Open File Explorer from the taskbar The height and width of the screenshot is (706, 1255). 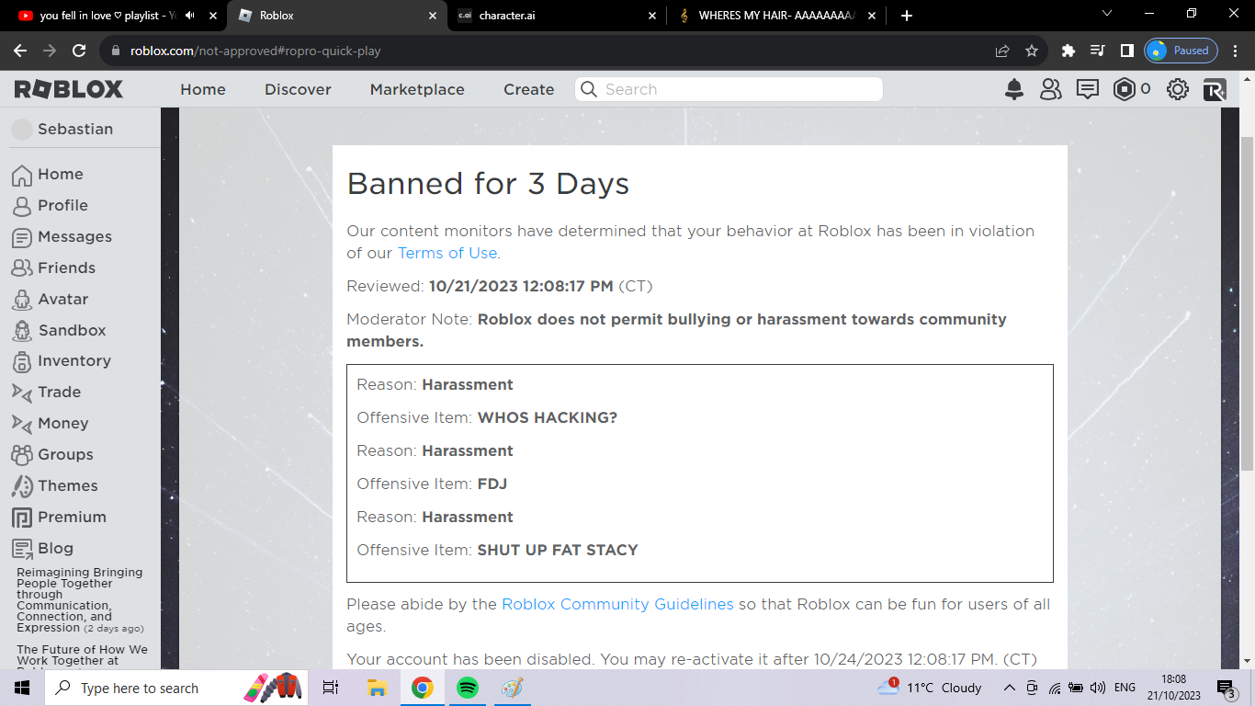pyautogui.click(x=377, y=688)
